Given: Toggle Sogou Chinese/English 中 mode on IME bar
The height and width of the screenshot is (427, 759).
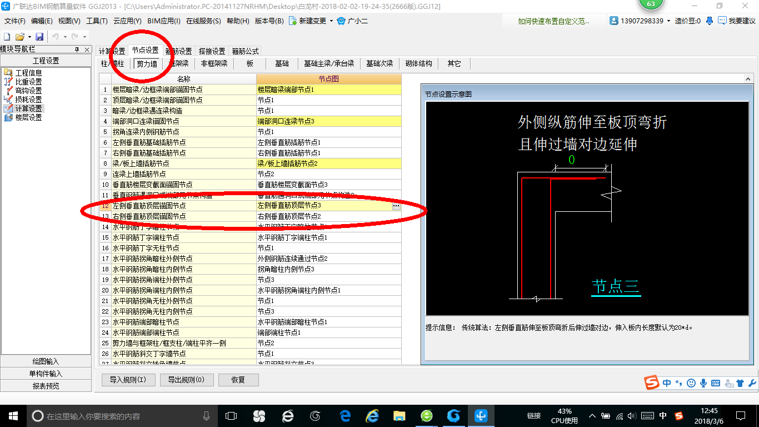Looking at the screenshot, I should point(667,383).
